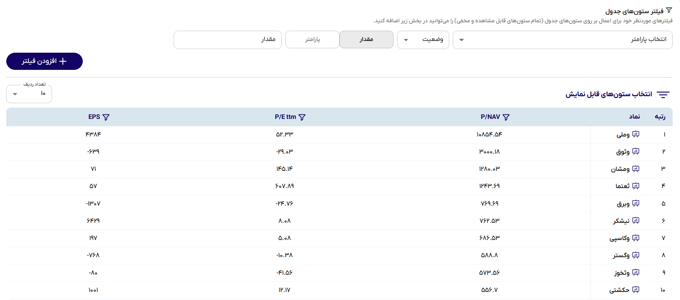Click the chart icon beside وثخوز
Screen dimensions: 680x300
(636, 273)
